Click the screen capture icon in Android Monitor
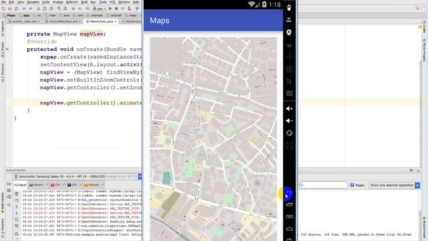Screen dimensions: 428x241 tap(9, 184)
